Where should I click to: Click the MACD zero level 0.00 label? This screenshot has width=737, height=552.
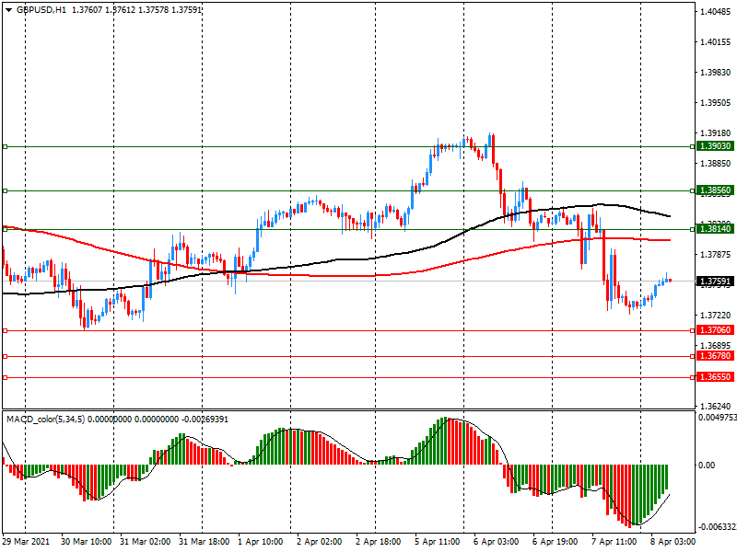point(707,466)
